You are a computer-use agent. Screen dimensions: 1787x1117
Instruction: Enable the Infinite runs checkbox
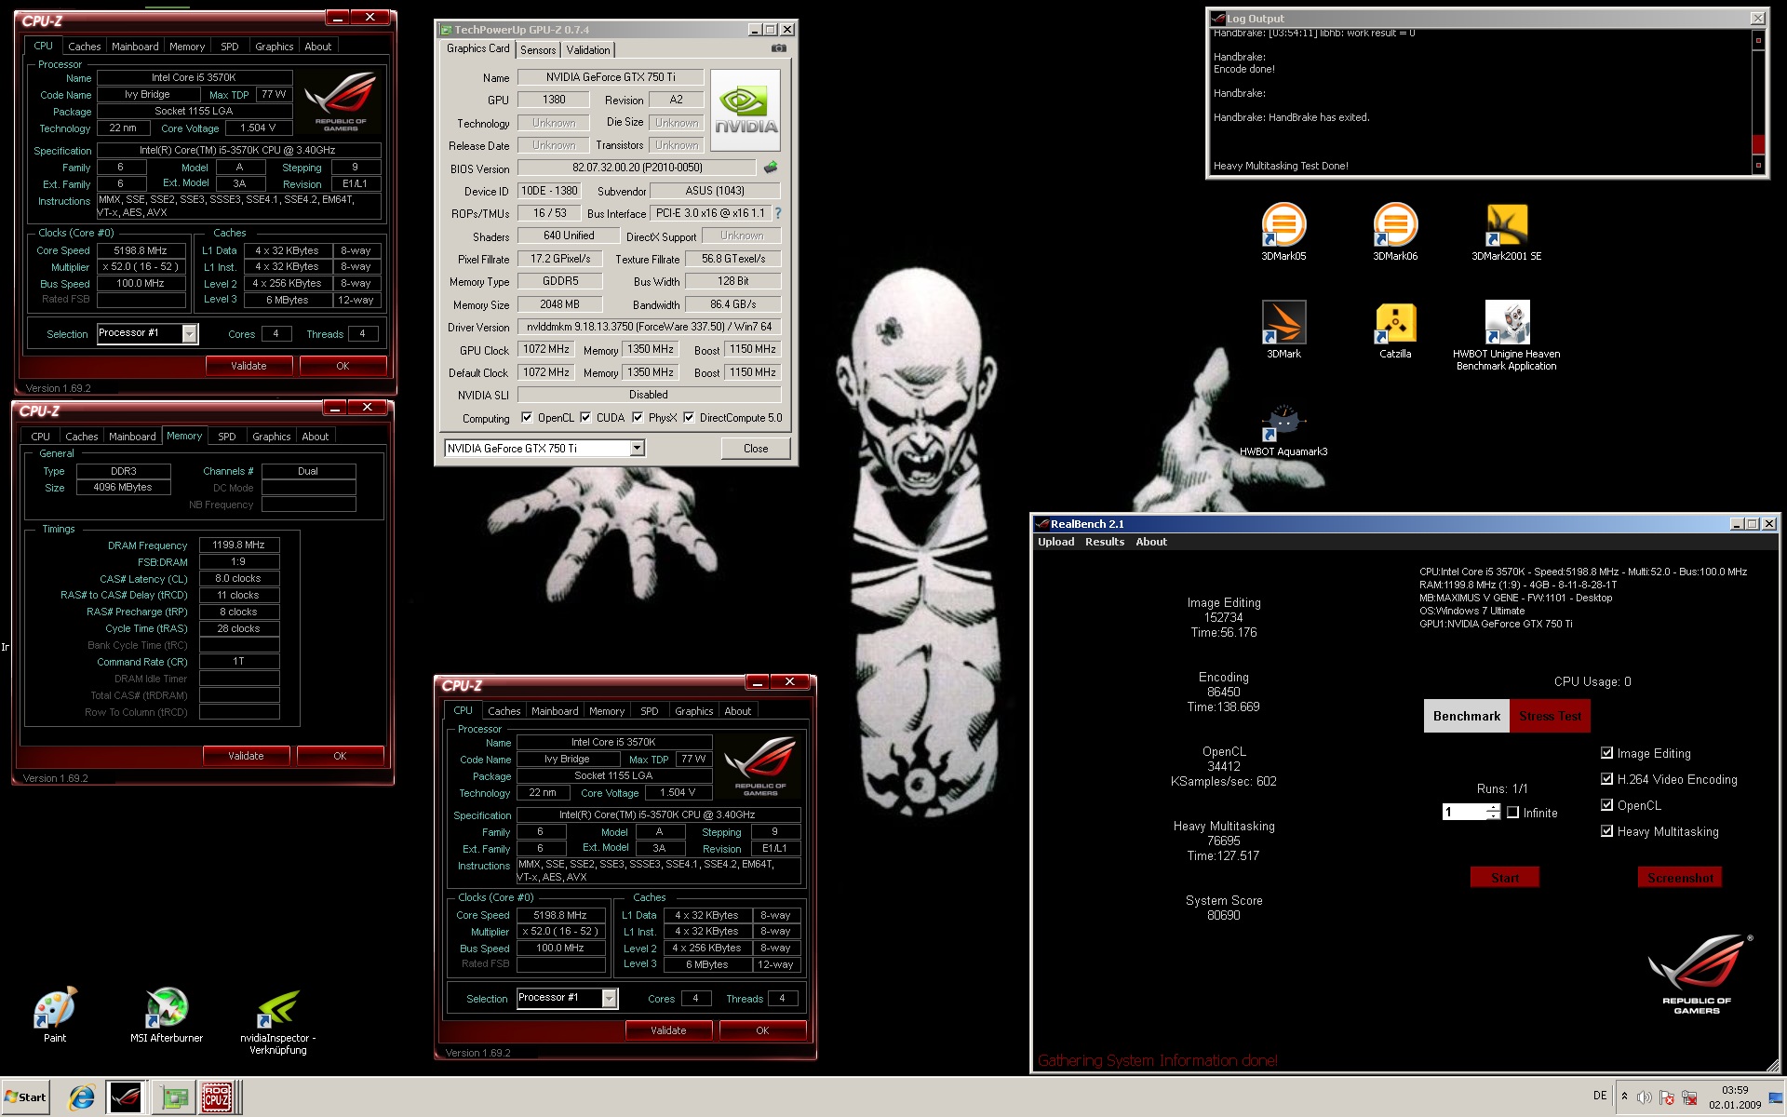click(x=1513, y=813)
